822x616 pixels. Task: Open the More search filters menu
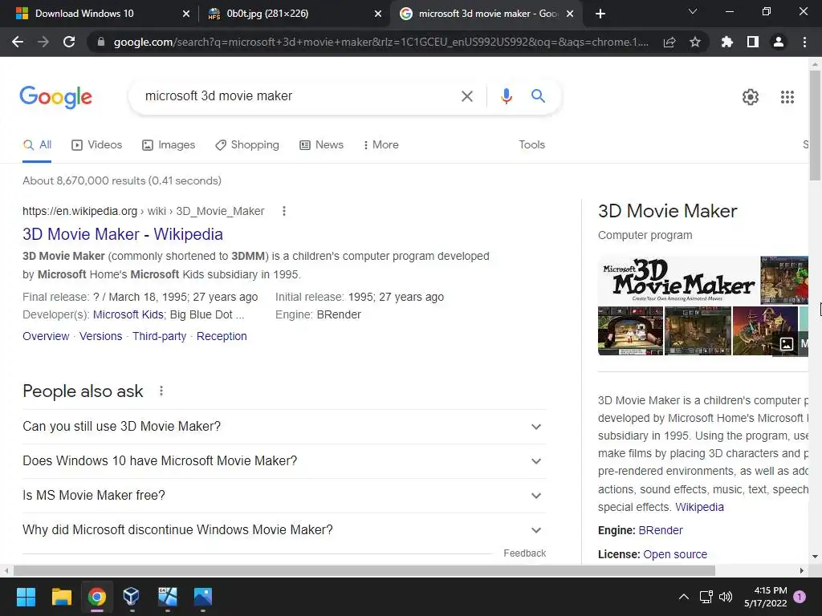[381, 145]
